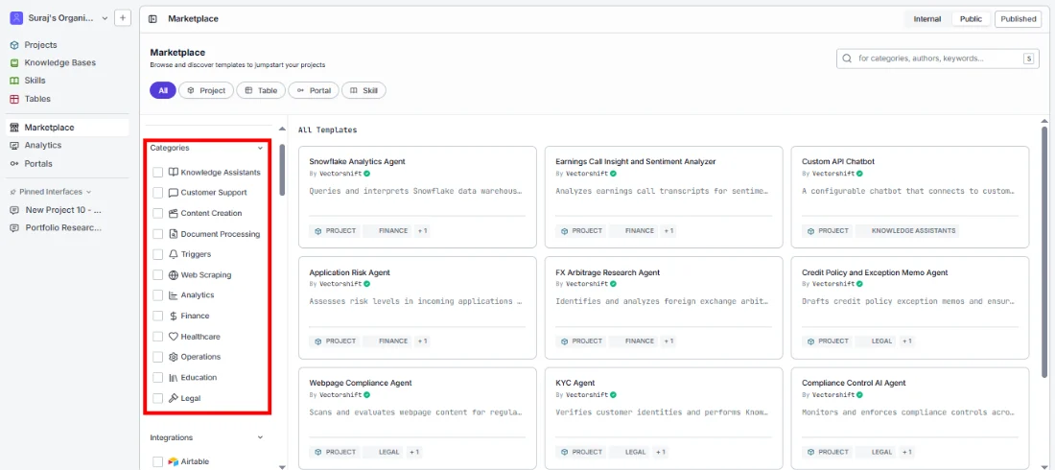
Task: Click the Knowledge Bases icon in sidebar
Action: [x=14, y=62]
